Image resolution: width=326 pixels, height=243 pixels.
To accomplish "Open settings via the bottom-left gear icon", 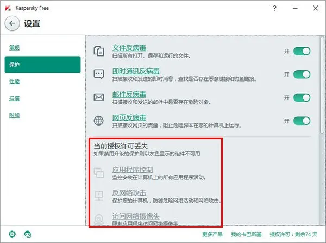I will (x=12, y=234).
